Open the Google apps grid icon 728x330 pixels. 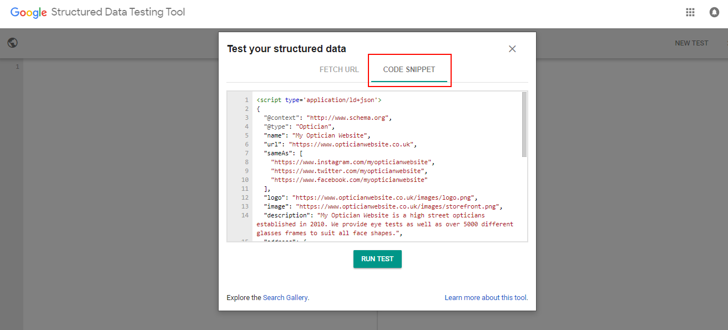pyautogui.click(x=690, y=12)
